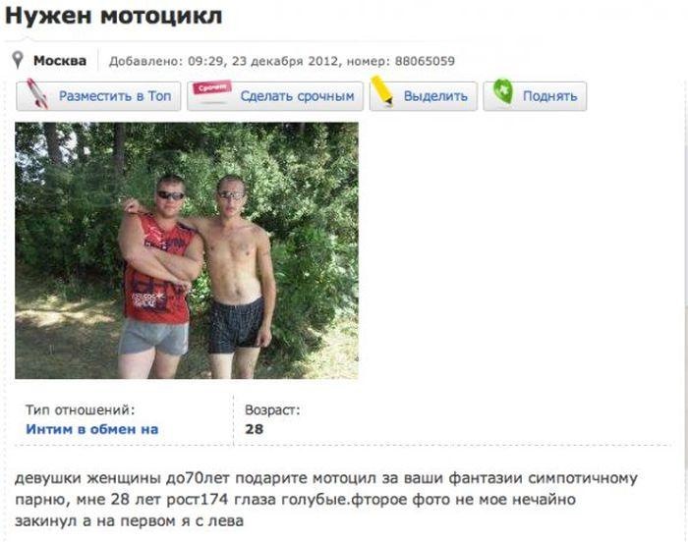Viewport: 688px width, 542px height.
Task: Click the 'Тип отношений:' label
Action: point(80,409)
